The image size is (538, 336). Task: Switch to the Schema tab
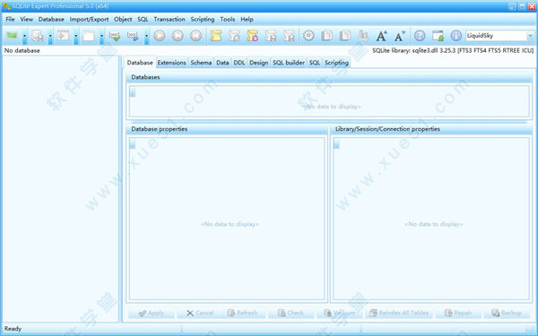tap(201, 63)
